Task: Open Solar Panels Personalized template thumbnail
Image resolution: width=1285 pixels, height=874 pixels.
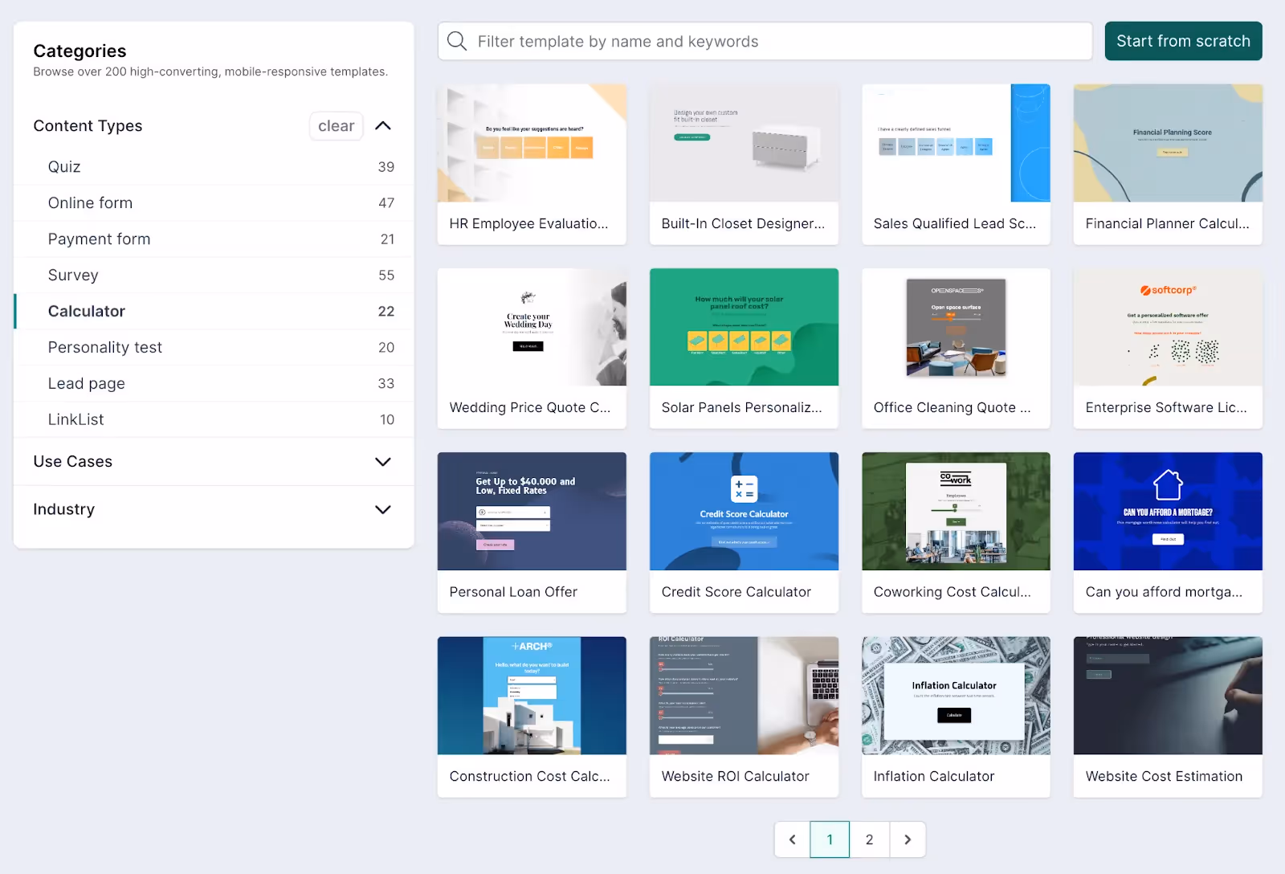Action: point(744,327)
